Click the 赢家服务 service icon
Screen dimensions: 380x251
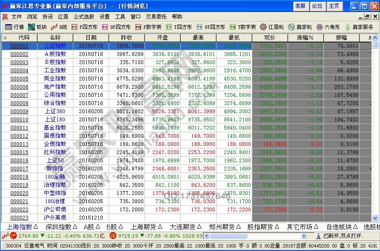click(x=357, y=27)
